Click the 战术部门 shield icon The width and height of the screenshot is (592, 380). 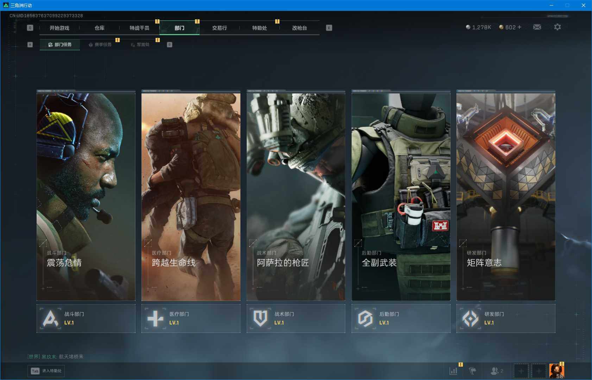point(260,319)
